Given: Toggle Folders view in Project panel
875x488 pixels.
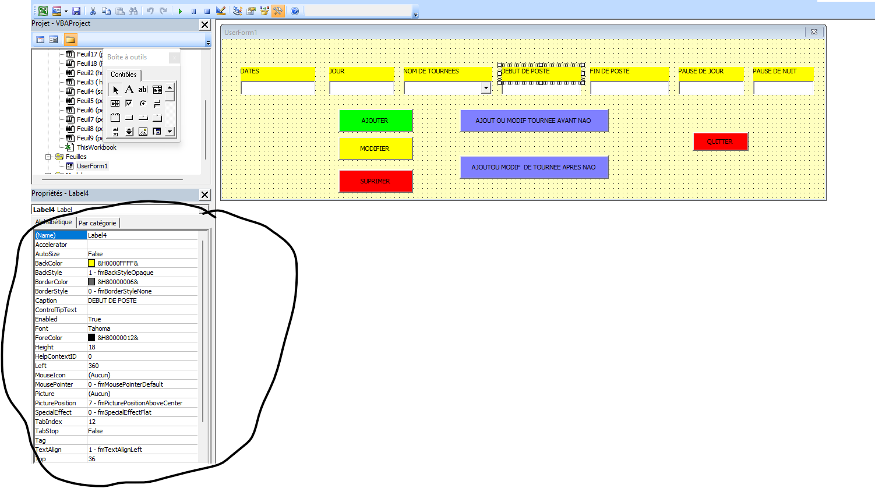Looking at the screenshot, I should (70, 40).
